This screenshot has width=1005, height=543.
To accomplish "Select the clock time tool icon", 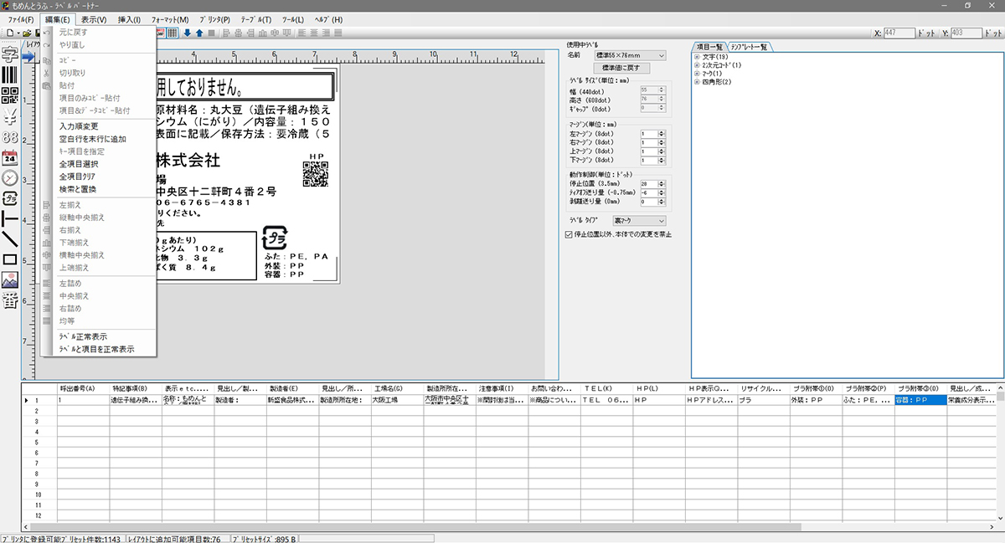I will (10, 178).
